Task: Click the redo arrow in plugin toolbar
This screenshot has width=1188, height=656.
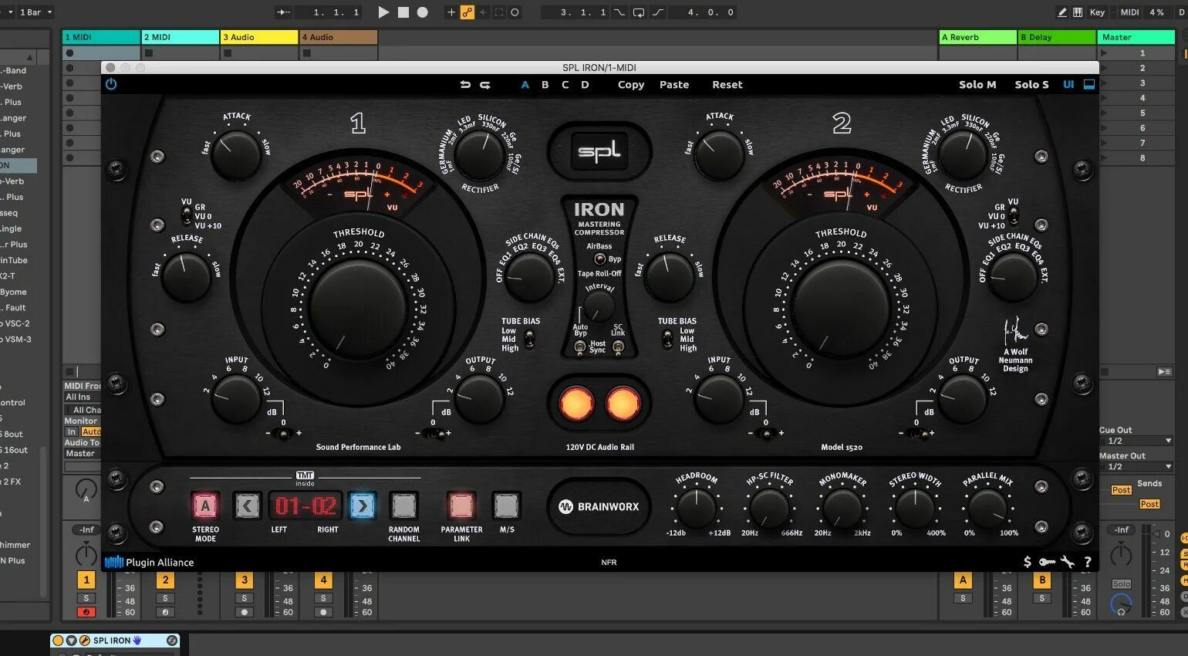Action: (485, 85)
